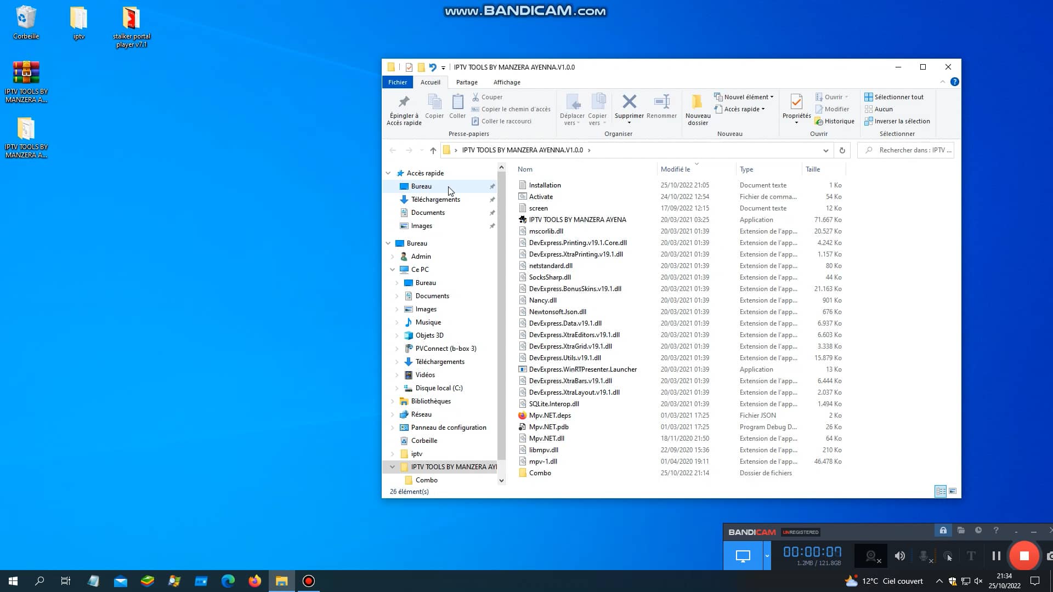Click the Bandicam screen recording mode icon
This screenshot has height=592, width=1053.
tap(743, 555)
